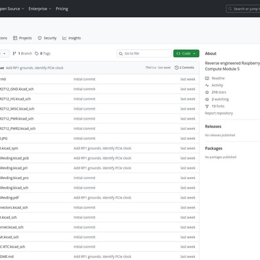Expand the Code button dropdown caret
The height and width of the screenshot is (260, 260).
click(x=194, y=54)
